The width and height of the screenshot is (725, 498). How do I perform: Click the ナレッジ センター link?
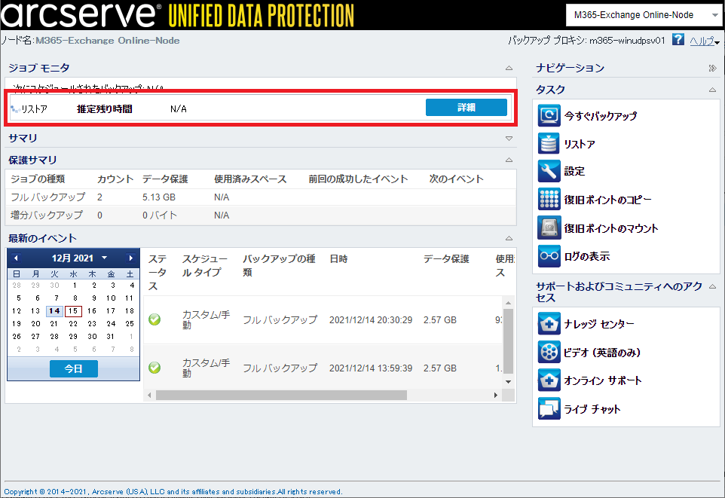pos(599,324)
